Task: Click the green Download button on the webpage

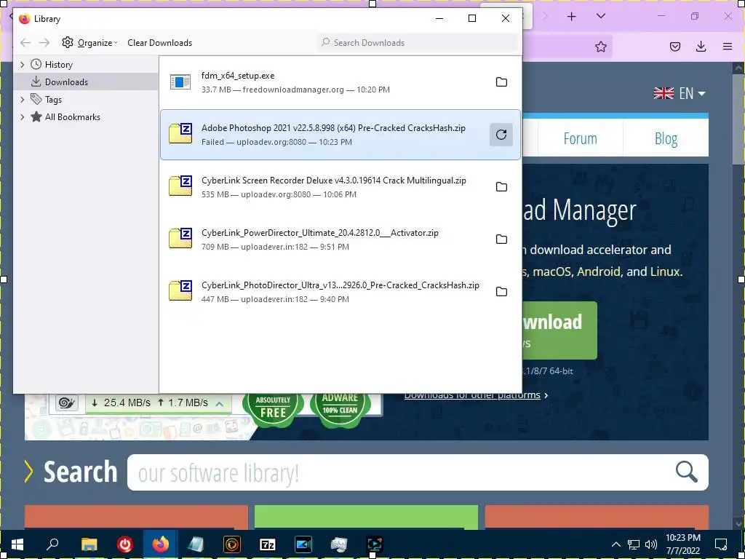Action: pos(559,330)
